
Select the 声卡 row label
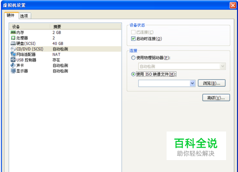tap(20, 65)
